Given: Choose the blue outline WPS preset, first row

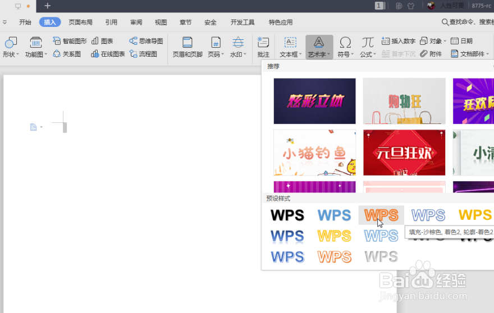Looking at the screenshot, I should tap(428, 215).
